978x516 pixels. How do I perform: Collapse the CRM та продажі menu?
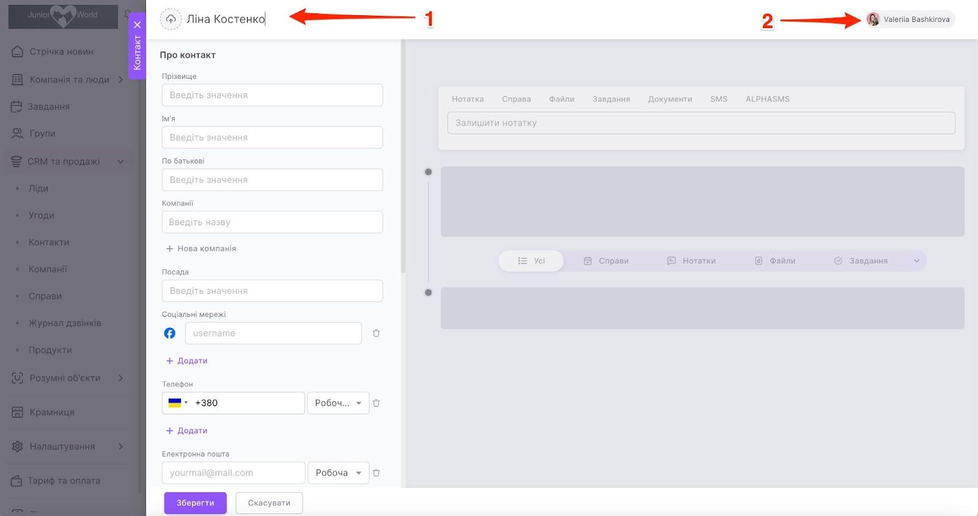pyautogui.click(x=121, y=162)
